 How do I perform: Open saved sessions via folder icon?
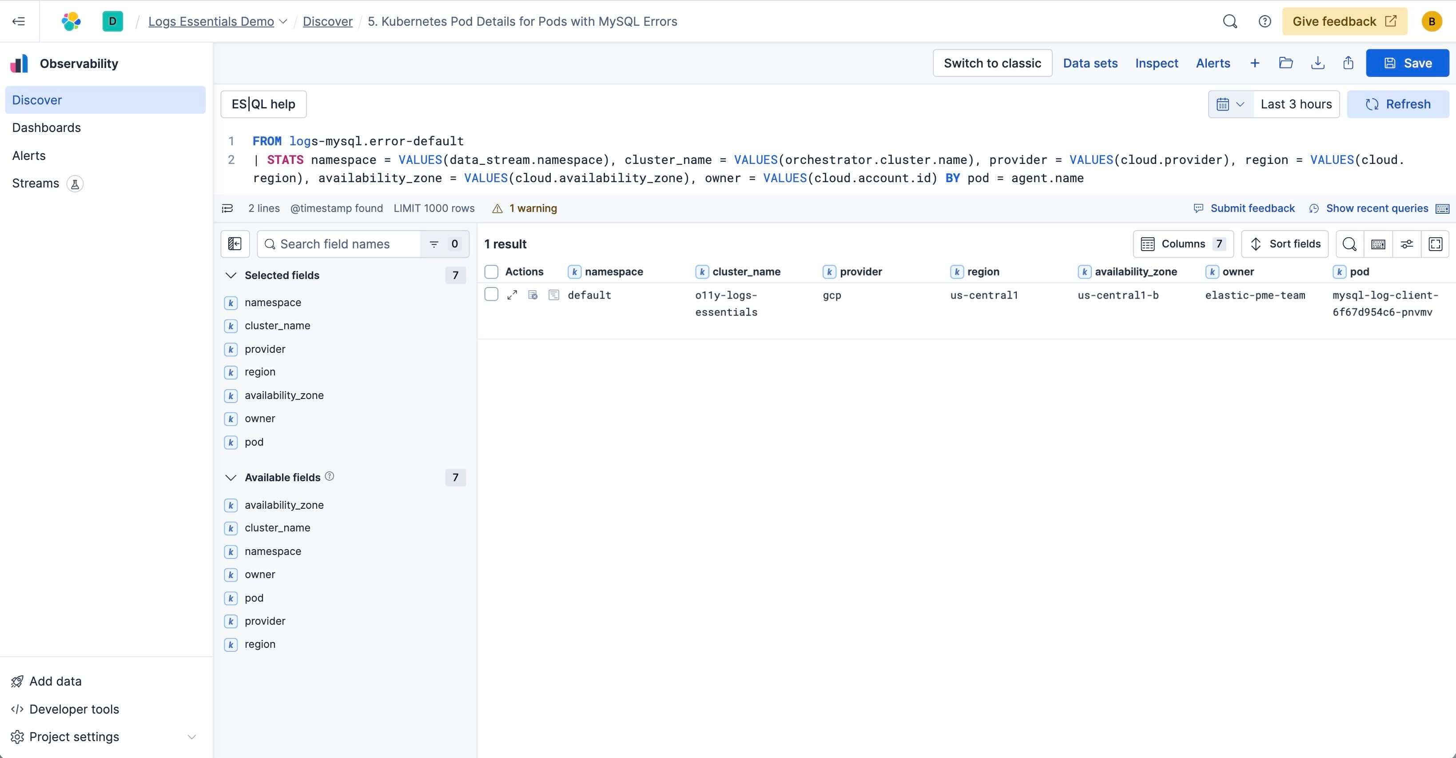pos(1286,63)
